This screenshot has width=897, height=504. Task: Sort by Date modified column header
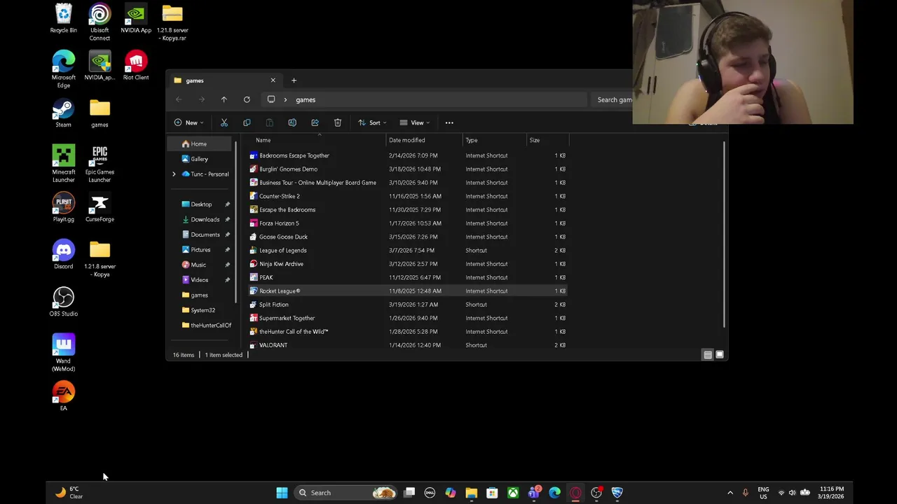tap(423, 140)
